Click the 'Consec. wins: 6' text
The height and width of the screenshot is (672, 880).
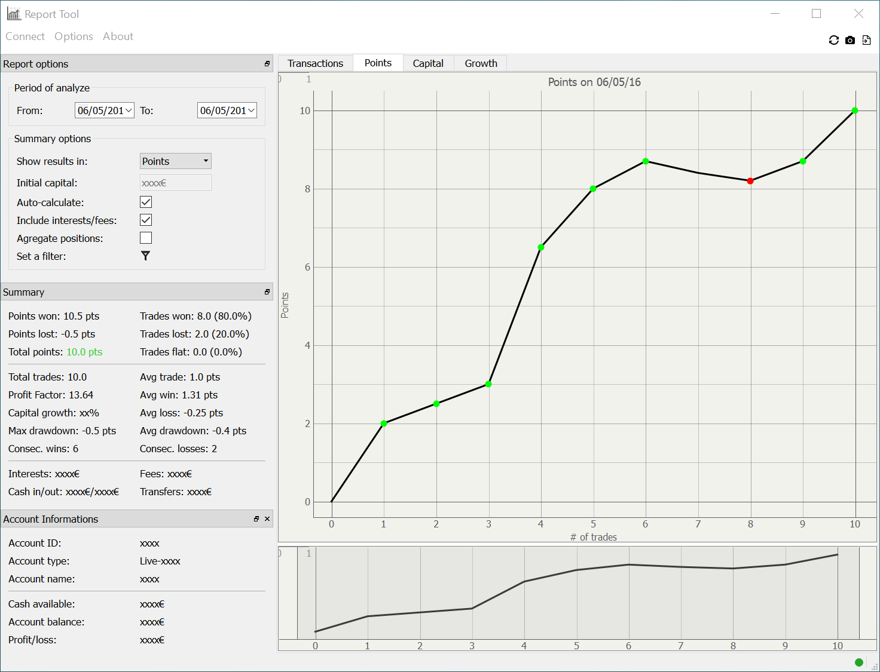(43, 449)
